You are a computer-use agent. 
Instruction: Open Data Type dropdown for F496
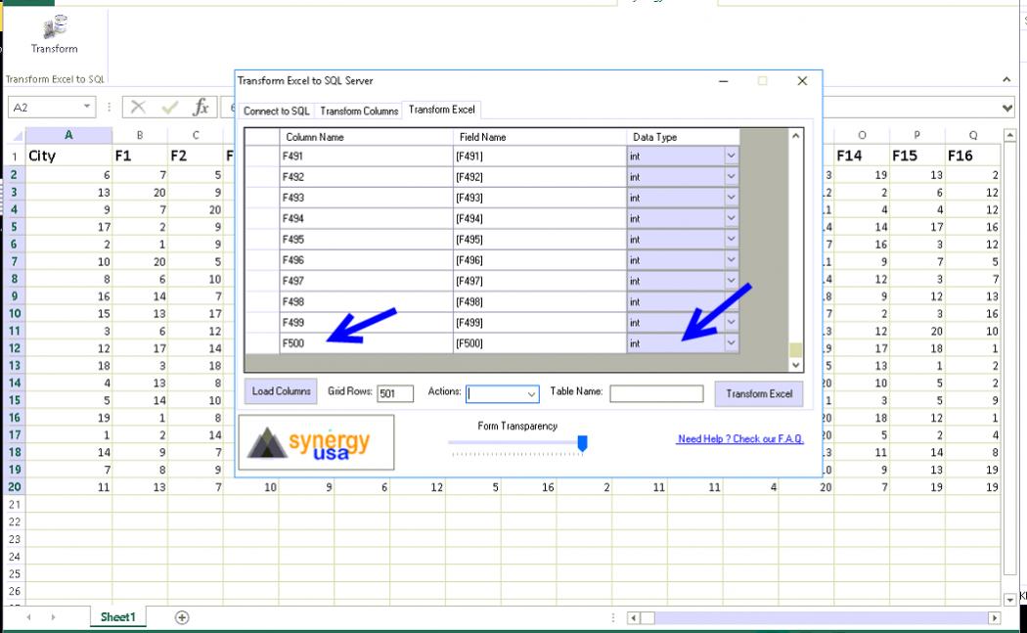pyautogui.click(x=731, y=260)
